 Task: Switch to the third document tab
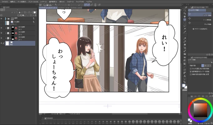pyautogui.click(x=76, y=8)
